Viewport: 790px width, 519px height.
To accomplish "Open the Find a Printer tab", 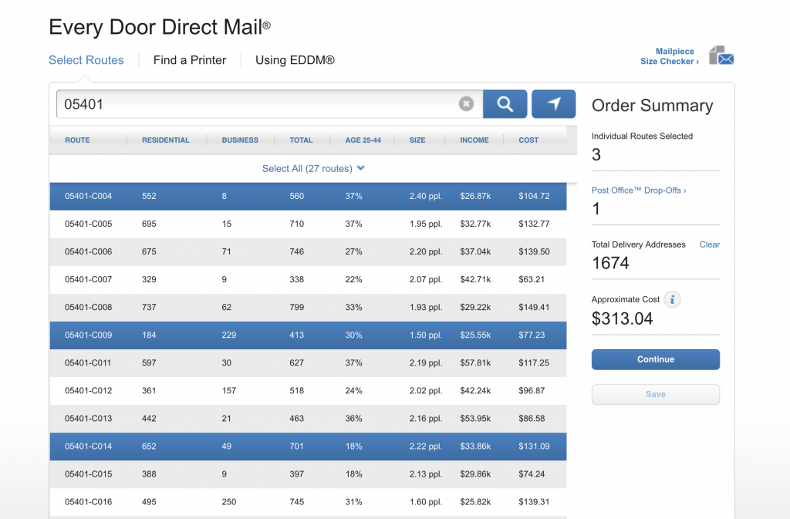I will 190,60.
